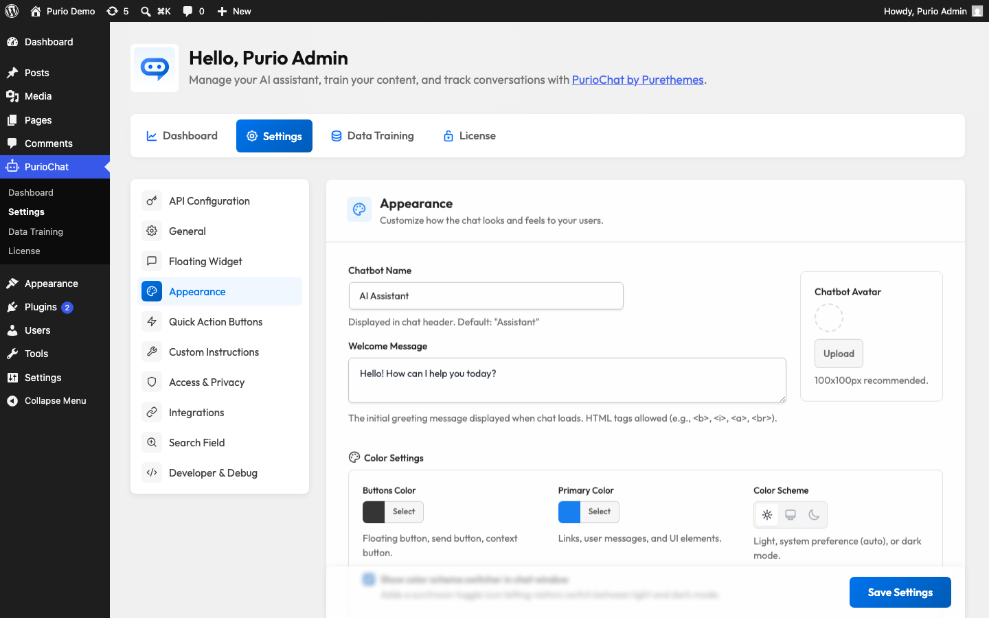Open Data Training in PurioChat submenu
Viewport: 989px width, 618px height.
click(36, 231)
